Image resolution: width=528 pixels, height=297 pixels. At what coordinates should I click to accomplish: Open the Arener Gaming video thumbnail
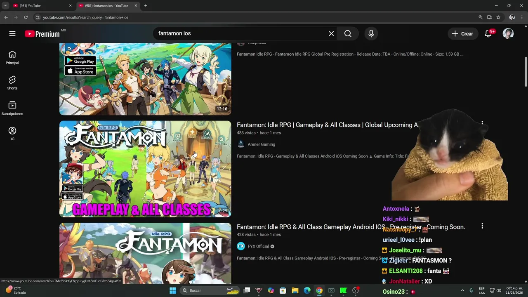click(x=145, y=169)
